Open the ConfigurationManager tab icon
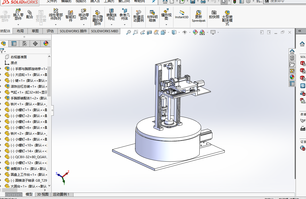 click(x=24, y=44)
